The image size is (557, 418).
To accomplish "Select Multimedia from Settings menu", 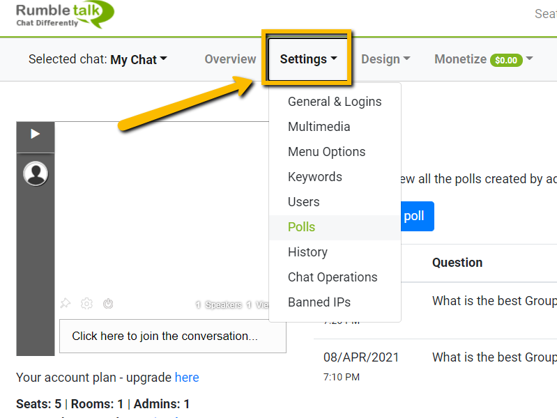I will 319,127.
